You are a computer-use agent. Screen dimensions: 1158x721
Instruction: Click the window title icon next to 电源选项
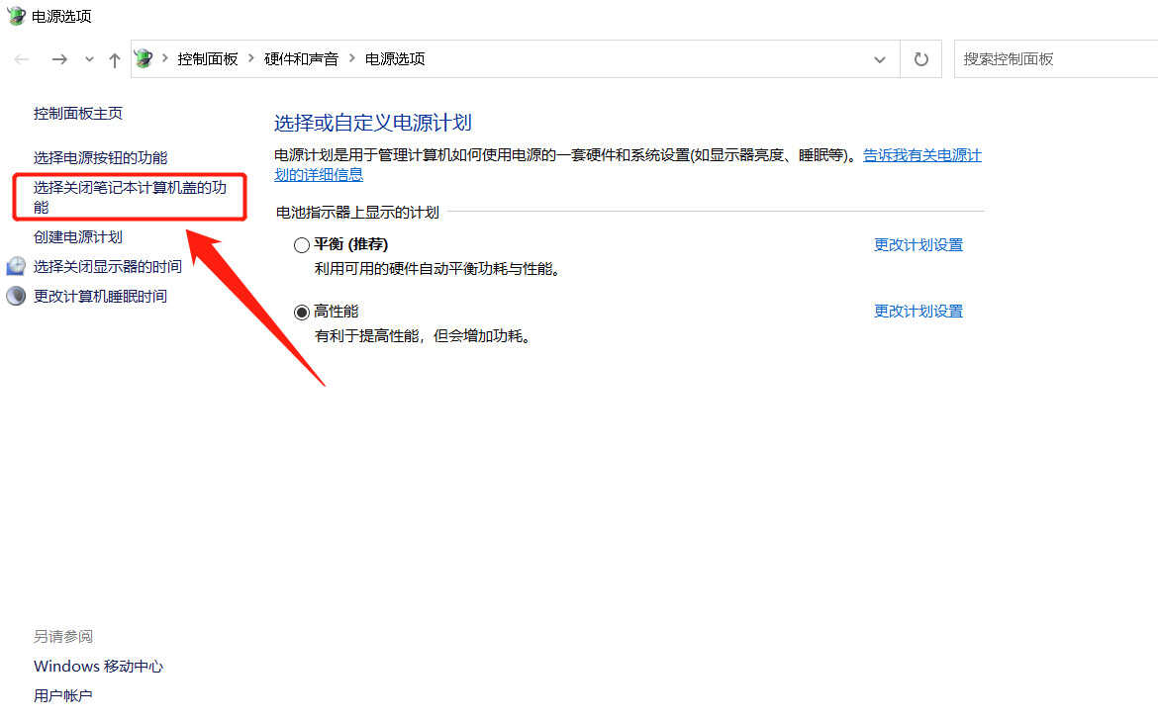(16, 16)
